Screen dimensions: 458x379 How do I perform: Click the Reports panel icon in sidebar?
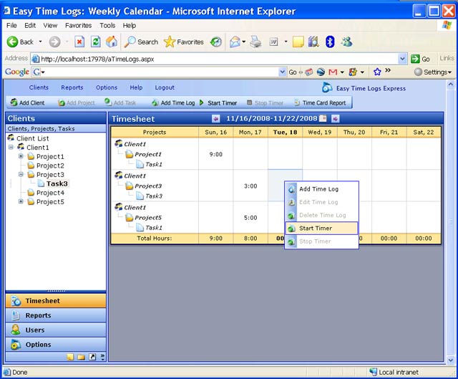pyautogui.click(x=16, y=315)
